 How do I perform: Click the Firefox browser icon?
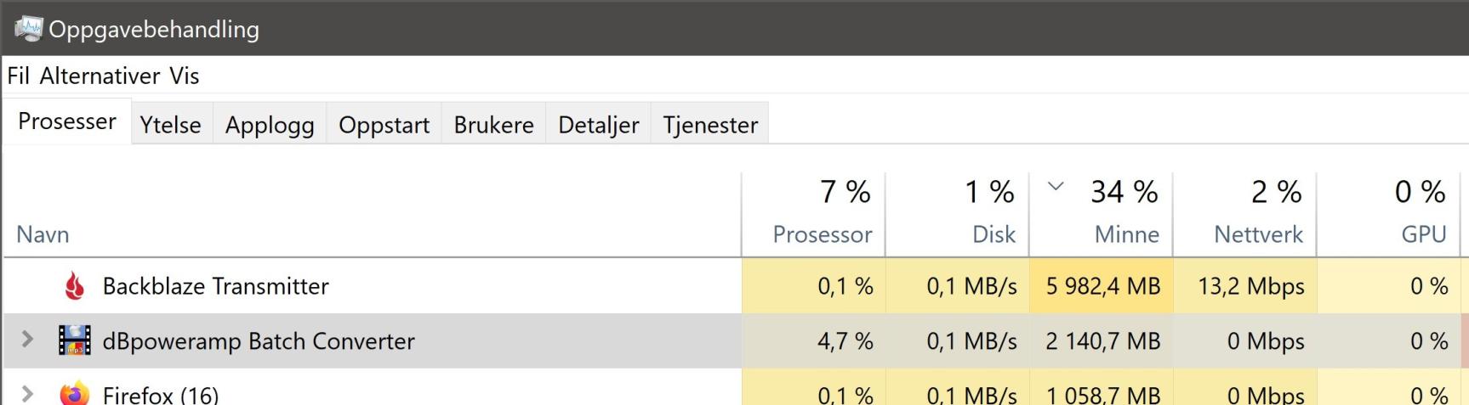click(x=75, y=394)
